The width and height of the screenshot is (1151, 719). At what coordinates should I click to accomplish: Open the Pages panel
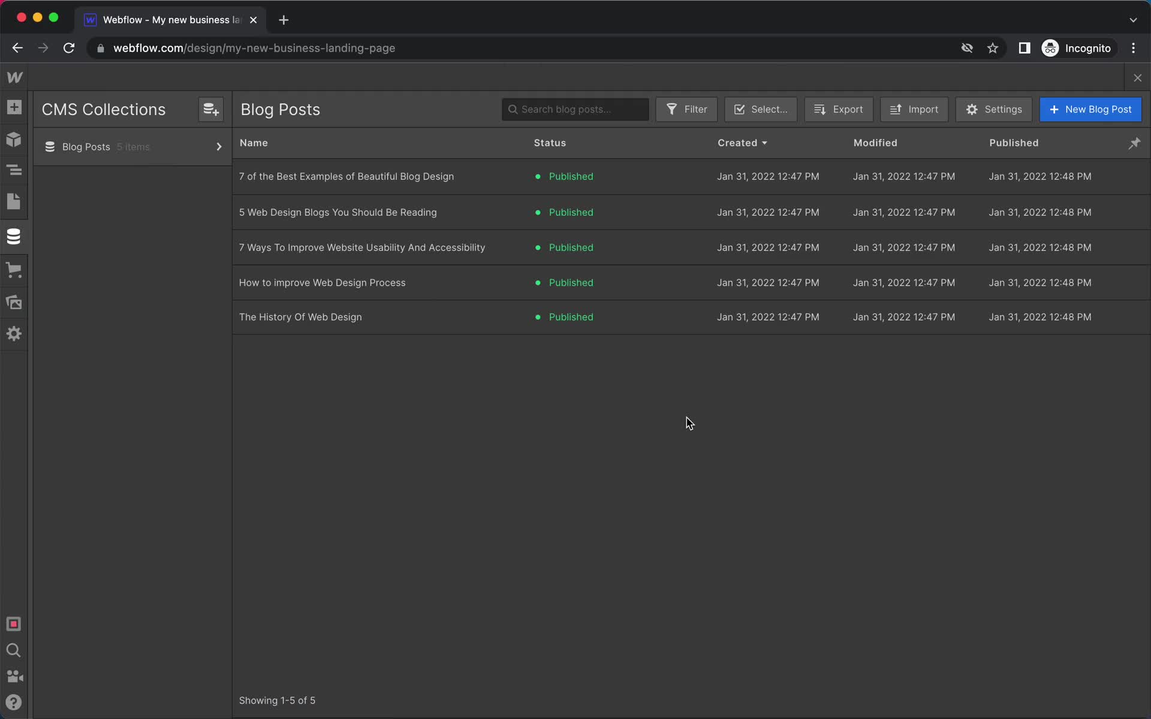click(x=14, y=202)
